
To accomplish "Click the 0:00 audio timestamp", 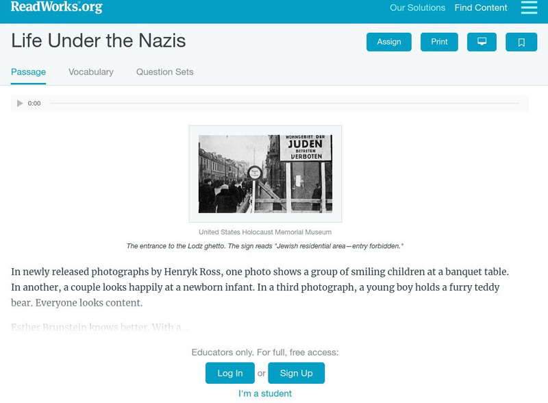I will pos(33,103).
